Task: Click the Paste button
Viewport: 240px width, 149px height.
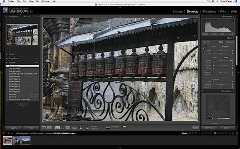Action: [x=31, y=128]
